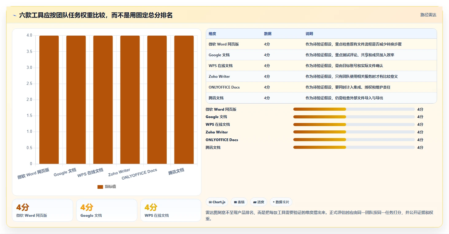Click the Zoho Writer bar in chart
449x234 pixels.
130,100
